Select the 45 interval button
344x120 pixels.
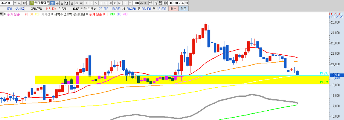click(x=115, y=3)
